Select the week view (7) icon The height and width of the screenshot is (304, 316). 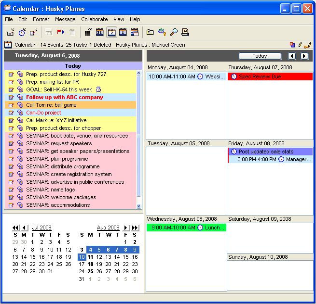pyautogui.click(x=111, y=33)
